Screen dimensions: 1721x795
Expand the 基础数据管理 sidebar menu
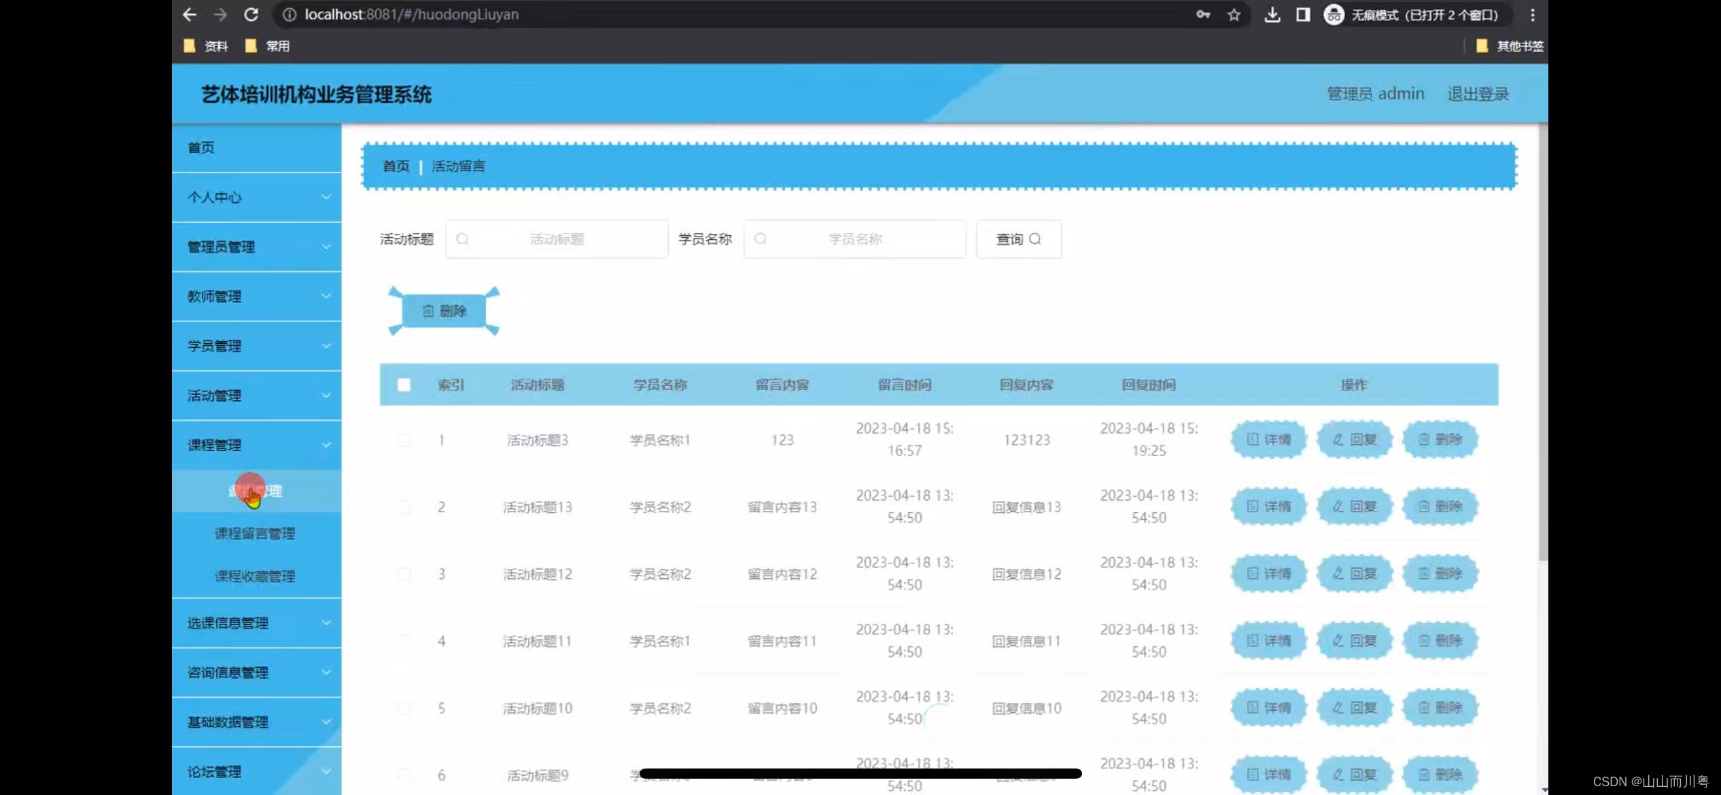coord(256,722)
